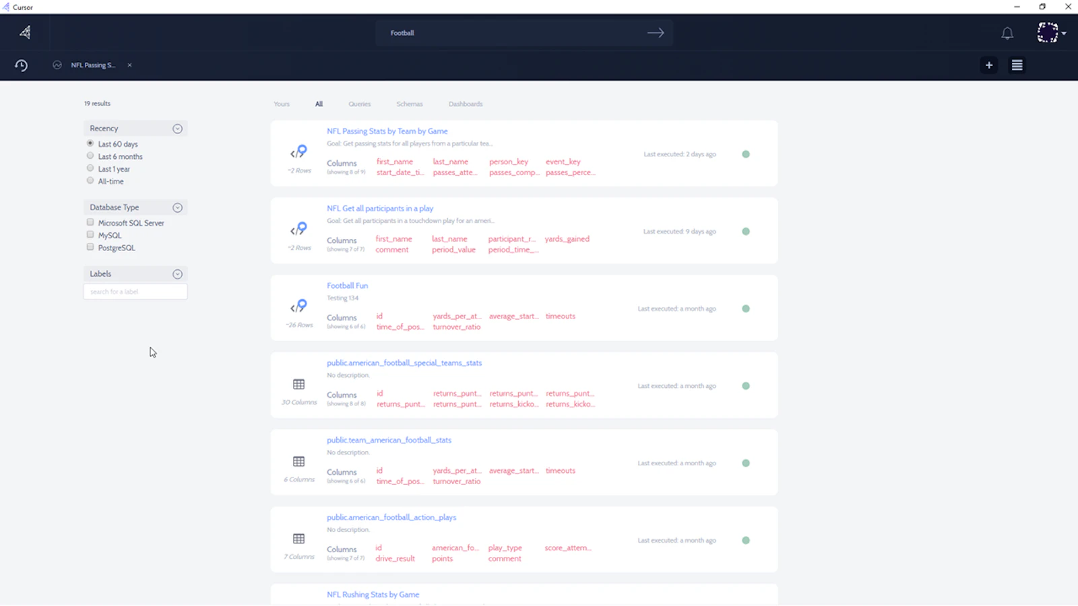Click play_type column in action_plays card
Image resolution: width=1078 pixels, height=606 pixels.
(x=505, y=548)
